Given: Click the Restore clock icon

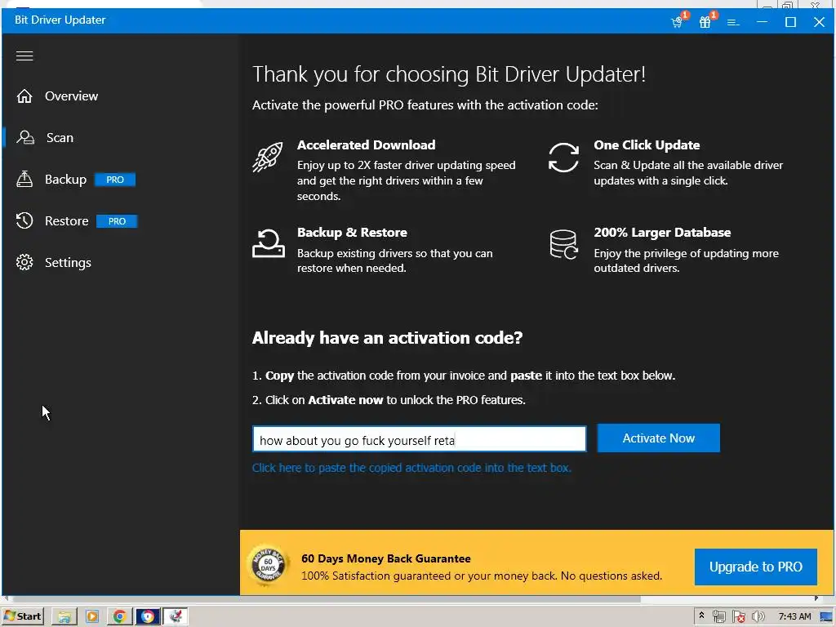Looking at the screenshot, I should coord(24,220).
